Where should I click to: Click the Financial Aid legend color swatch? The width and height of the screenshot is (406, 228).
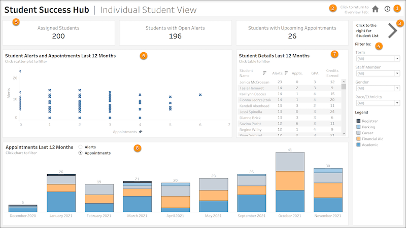[x=358, y=138]
